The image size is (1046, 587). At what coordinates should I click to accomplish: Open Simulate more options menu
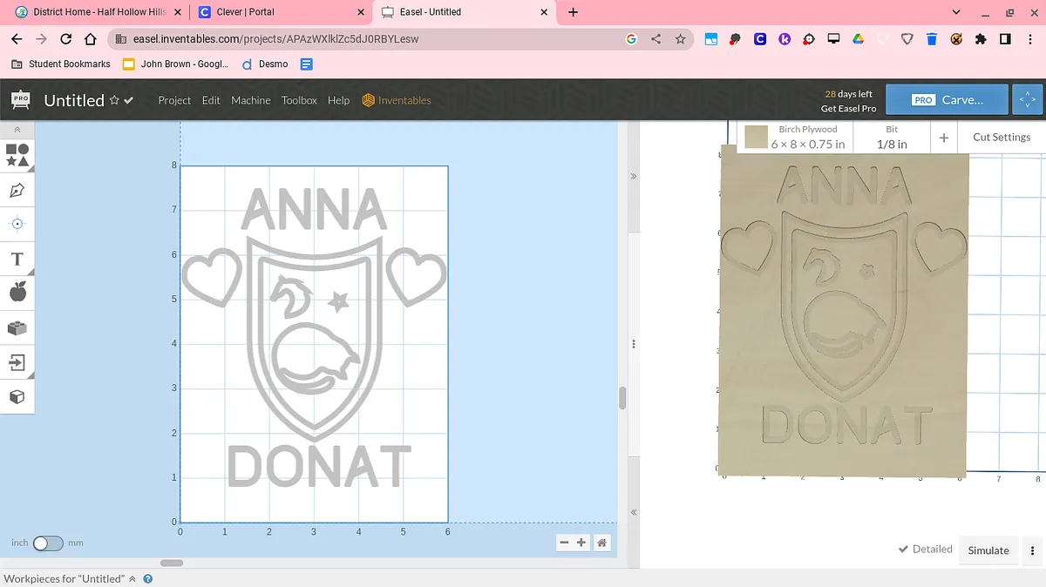point(1033,550)
